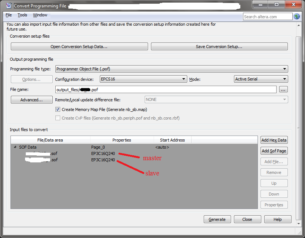
Task: Click the Options button
Action: tap(32, 79)
